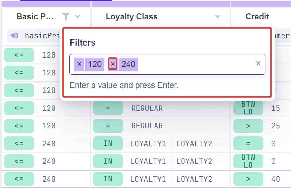Open the Loyalty Class column chevron dropdown
291x195 pixels.
218,16
